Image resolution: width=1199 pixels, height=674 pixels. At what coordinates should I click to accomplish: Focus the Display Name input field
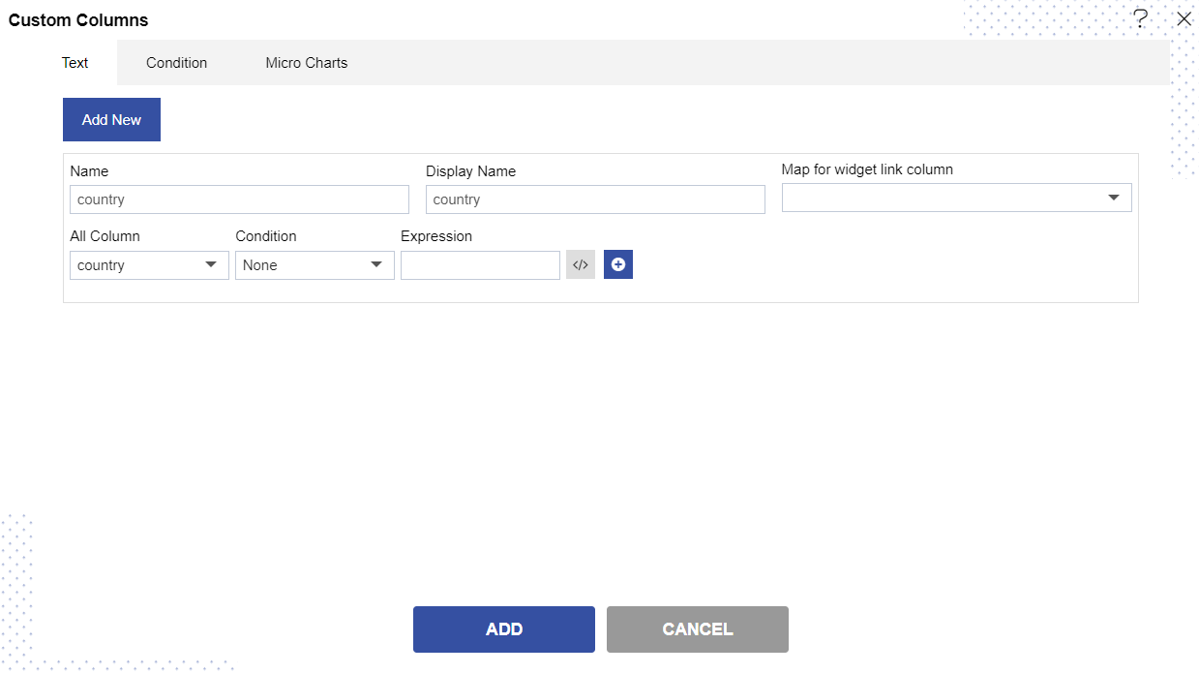click(x=595, y=199)
